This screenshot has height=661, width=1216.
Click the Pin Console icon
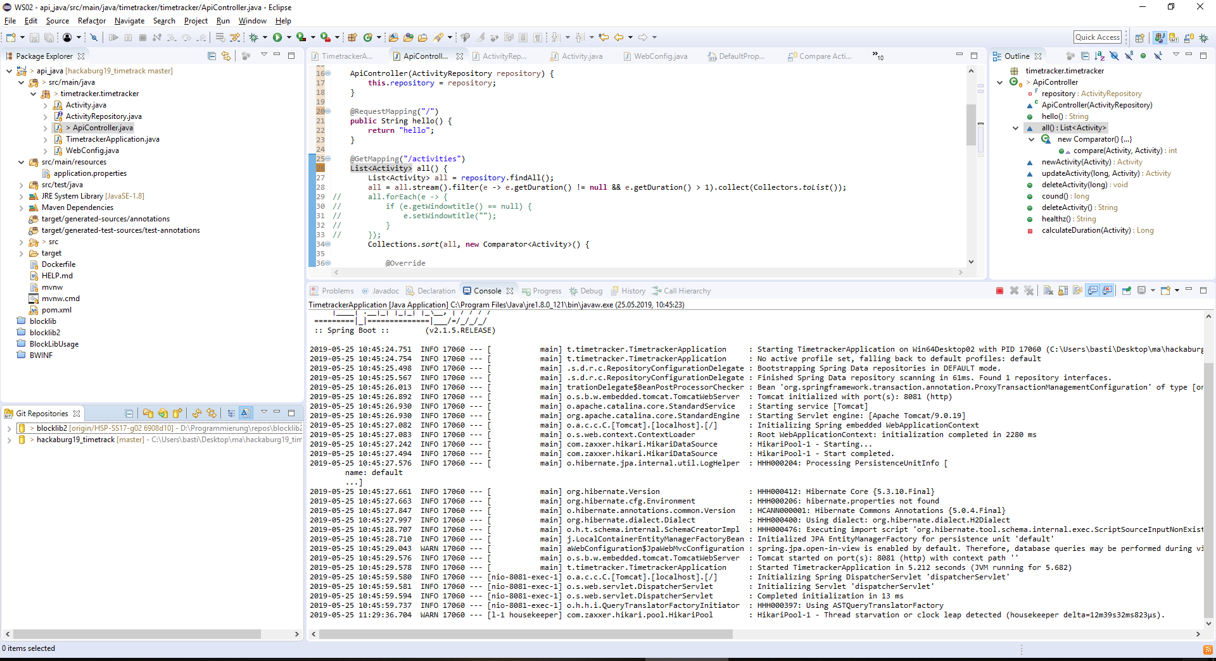pos(1127,291)
